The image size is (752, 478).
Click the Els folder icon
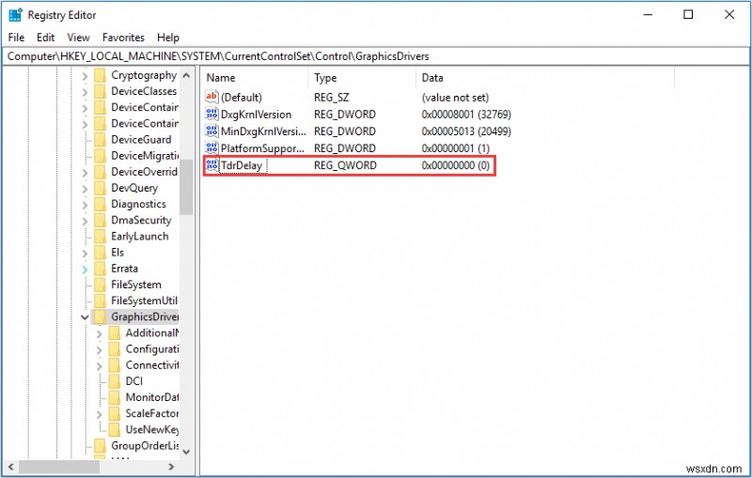click(x=100, y=253)
